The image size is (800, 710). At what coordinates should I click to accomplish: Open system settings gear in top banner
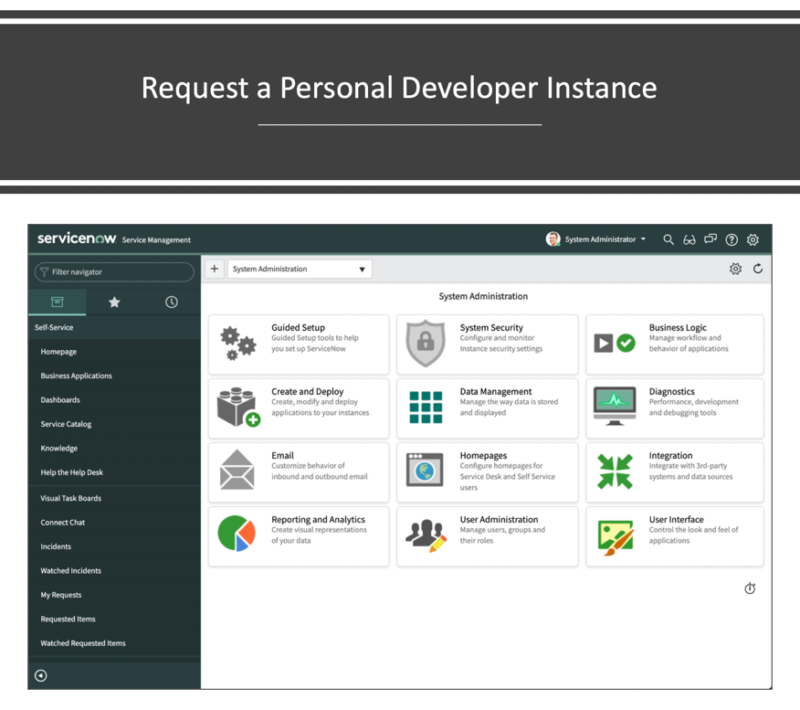pyautogui.click(x=753, y=239)
